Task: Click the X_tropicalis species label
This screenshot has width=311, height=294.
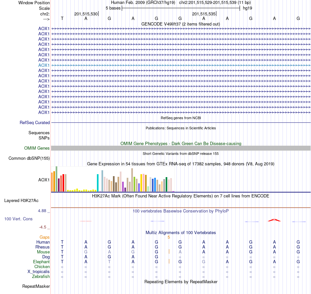Action: pos(39,272)
